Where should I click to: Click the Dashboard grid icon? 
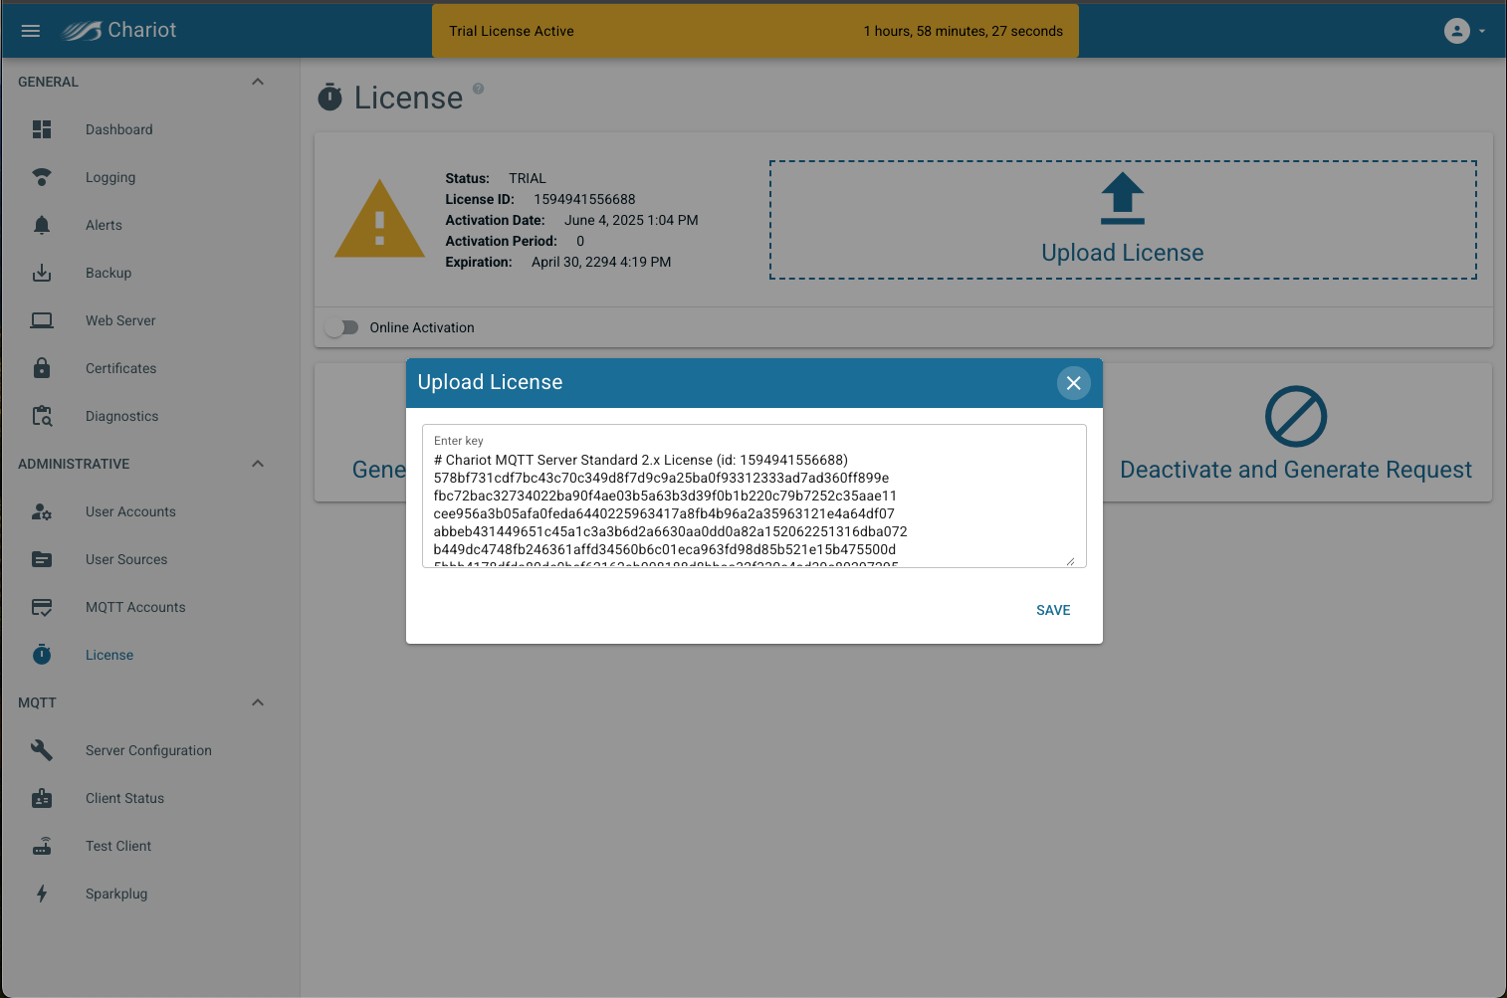(42, 129)
